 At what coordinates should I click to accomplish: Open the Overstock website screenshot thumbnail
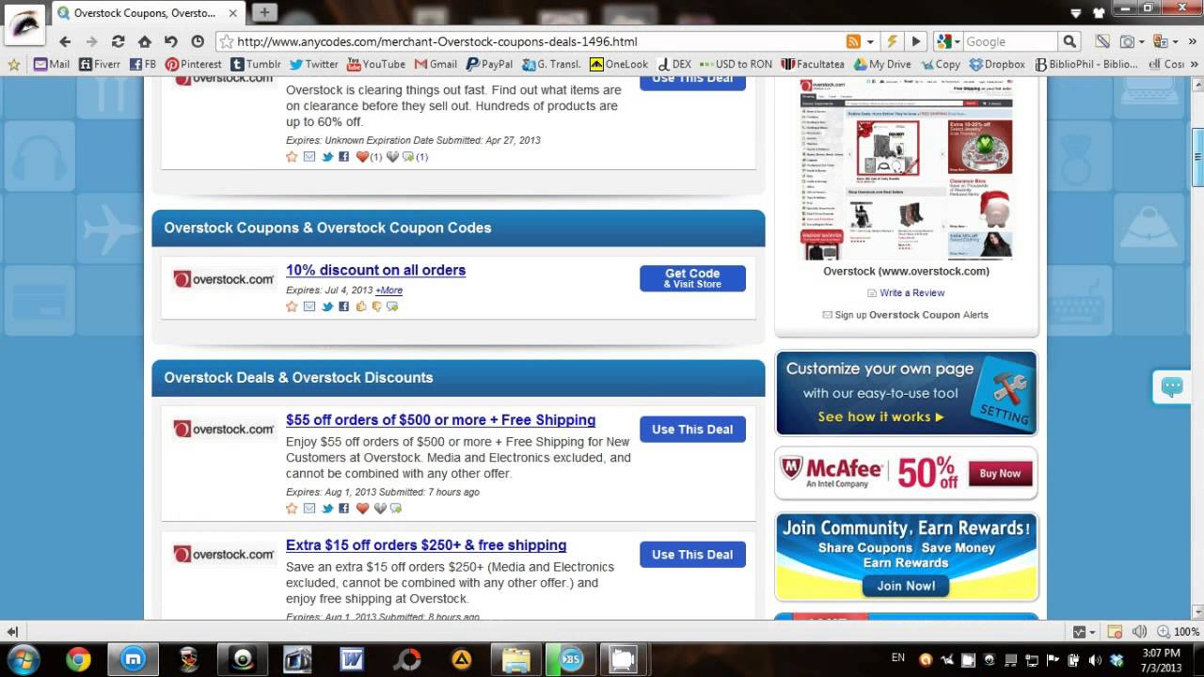point(906,169)
